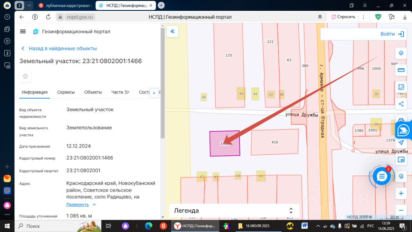Open the browser extensions icon

(392, 17)
